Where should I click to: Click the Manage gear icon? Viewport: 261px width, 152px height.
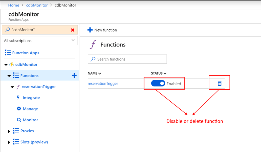coord(19,109)
